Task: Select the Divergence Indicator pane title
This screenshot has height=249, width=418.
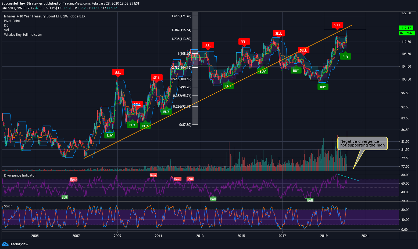Action: click(x=20, y=175)
